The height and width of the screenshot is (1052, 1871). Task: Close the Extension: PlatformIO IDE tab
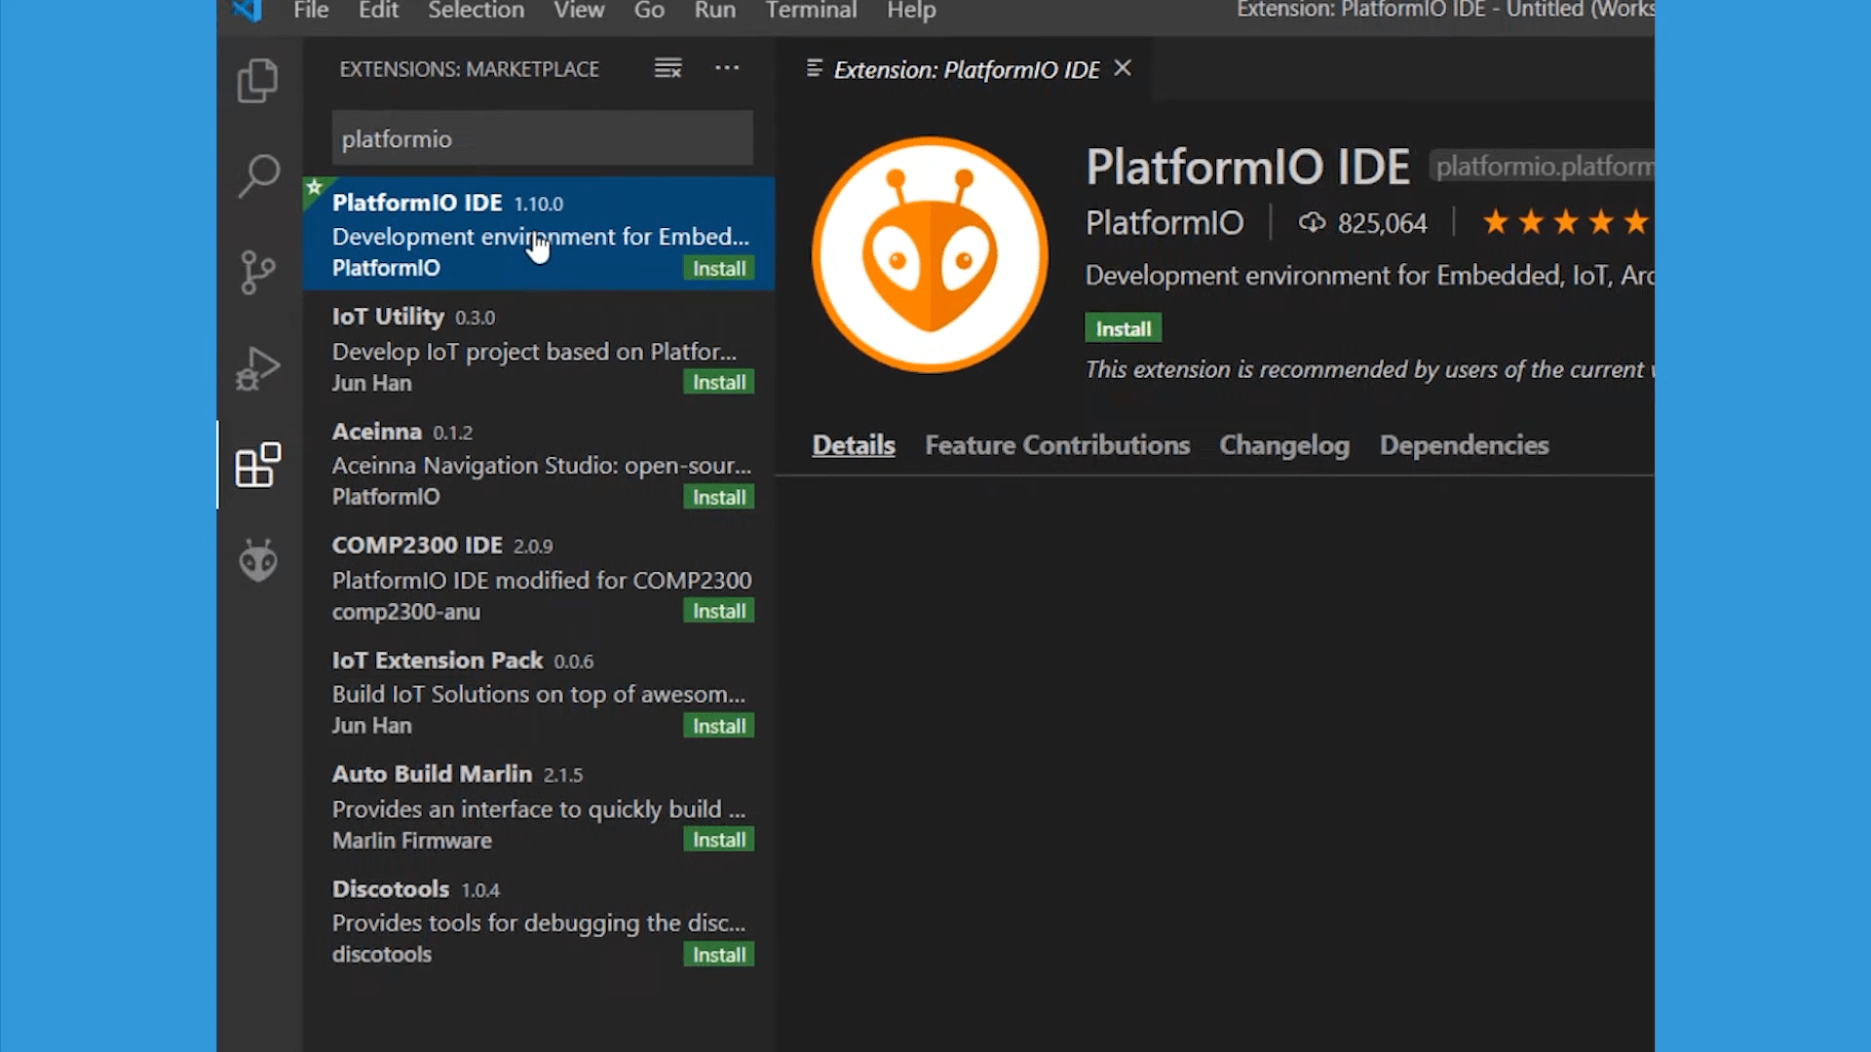1123,68
